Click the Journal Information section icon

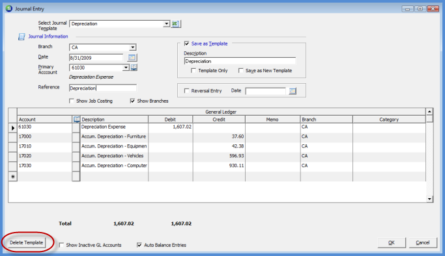[x=22, y=36]
